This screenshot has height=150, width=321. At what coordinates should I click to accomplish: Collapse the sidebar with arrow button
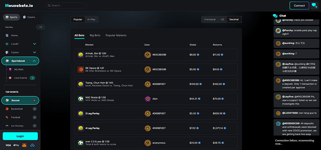(40, 27)
